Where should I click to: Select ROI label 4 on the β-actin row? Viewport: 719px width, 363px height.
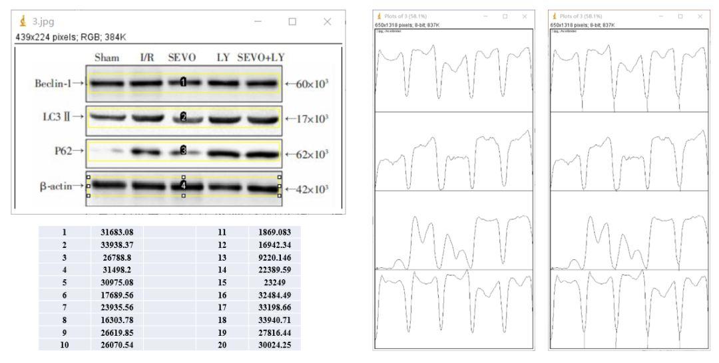[x=183, y=185]
